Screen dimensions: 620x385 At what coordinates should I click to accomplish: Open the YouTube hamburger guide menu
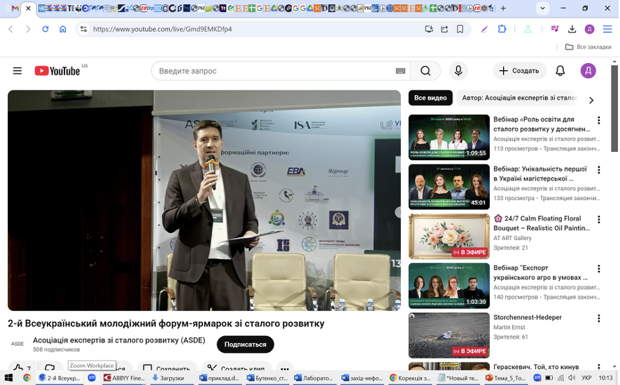pyautogui.click(x=17, y=71)
